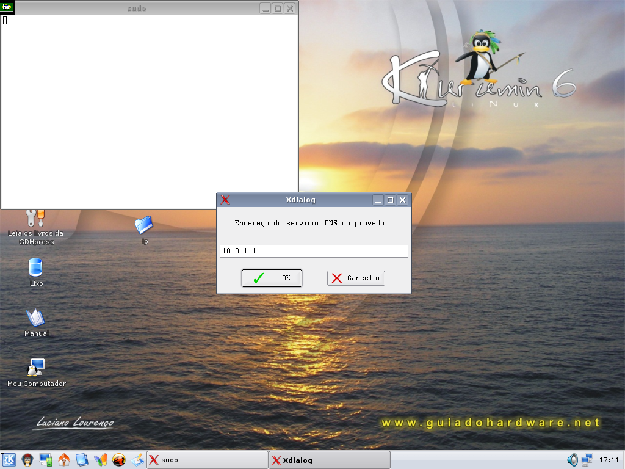
Task: Launch the orange globe browser icon in panel
Action: coord(119,460)
